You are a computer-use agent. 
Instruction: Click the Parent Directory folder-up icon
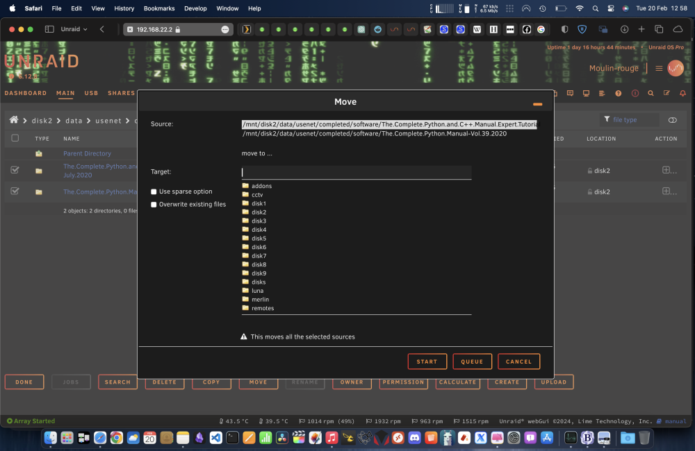pos(39,153)
